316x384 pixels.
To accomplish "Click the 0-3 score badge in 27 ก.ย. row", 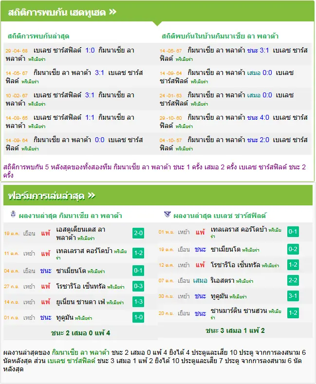I will tap(138, 286).
